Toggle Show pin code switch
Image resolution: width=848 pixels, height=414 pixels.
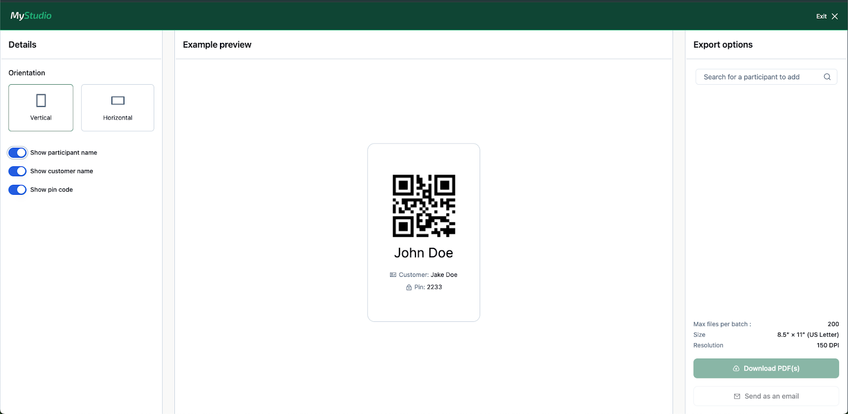pos(17,190)
